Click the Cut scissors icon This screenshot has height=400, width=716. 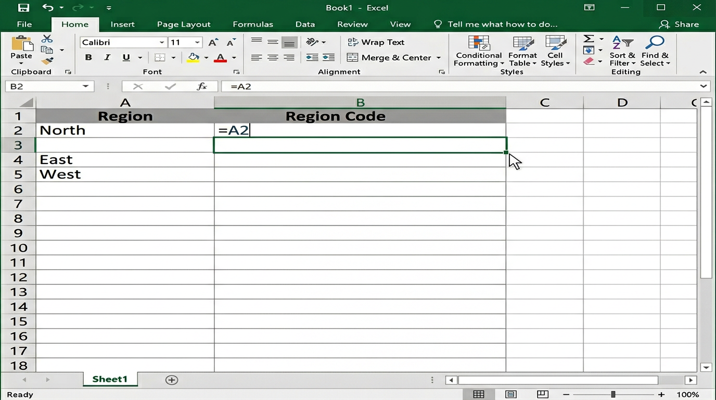pyautogui.click(x=47, y=39)
